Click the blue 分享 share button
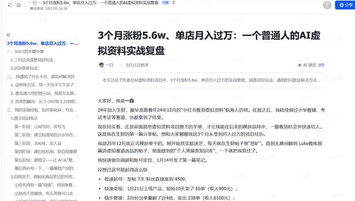The height and width of the screenshot is (201, 355). pyautogui.click(x=345, y=5)
